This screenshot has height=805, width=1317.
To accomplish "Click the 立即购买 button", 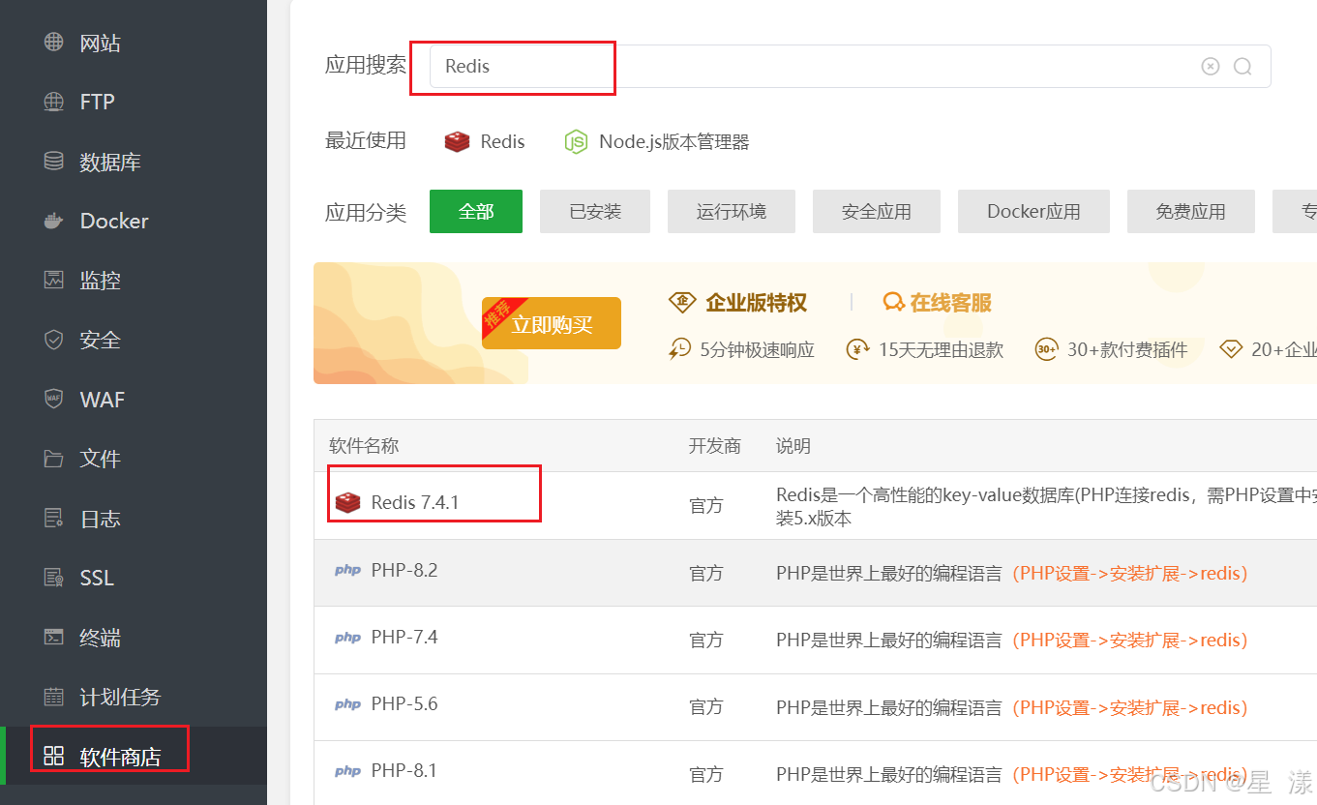I will [552, 324].
